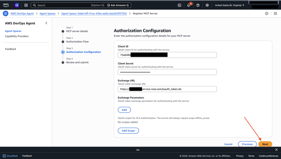Open Cookie preferences in the footer
Image resolution: width=281 pixels, height=159 pixels.
[x=268, y=156]
